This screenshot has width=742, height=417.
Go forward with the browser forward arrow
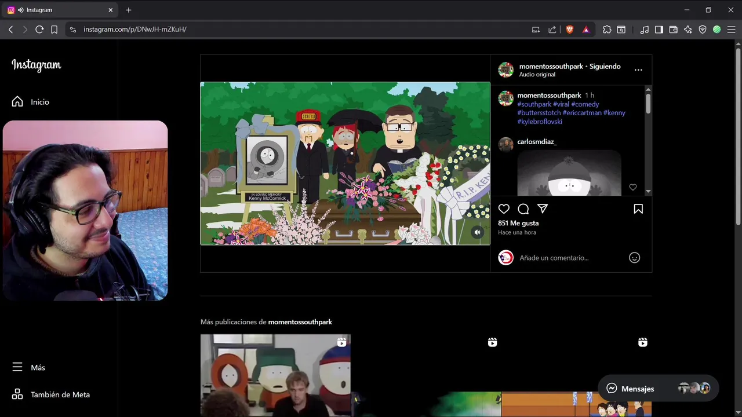25,30
